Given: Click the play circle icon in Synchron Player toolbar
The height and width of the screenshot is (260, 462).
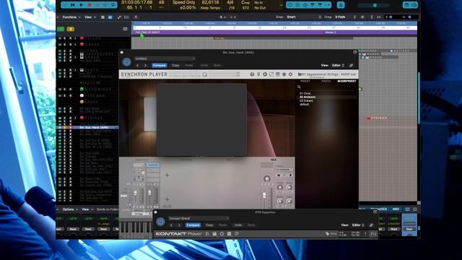Looking at the screenshot, I should click(265, 74).
